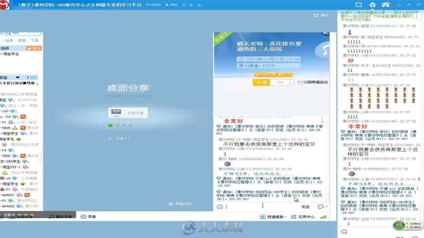
Task: Click the 播放伴奏 play accompaniment button
Action: click(x=61, y=217)
